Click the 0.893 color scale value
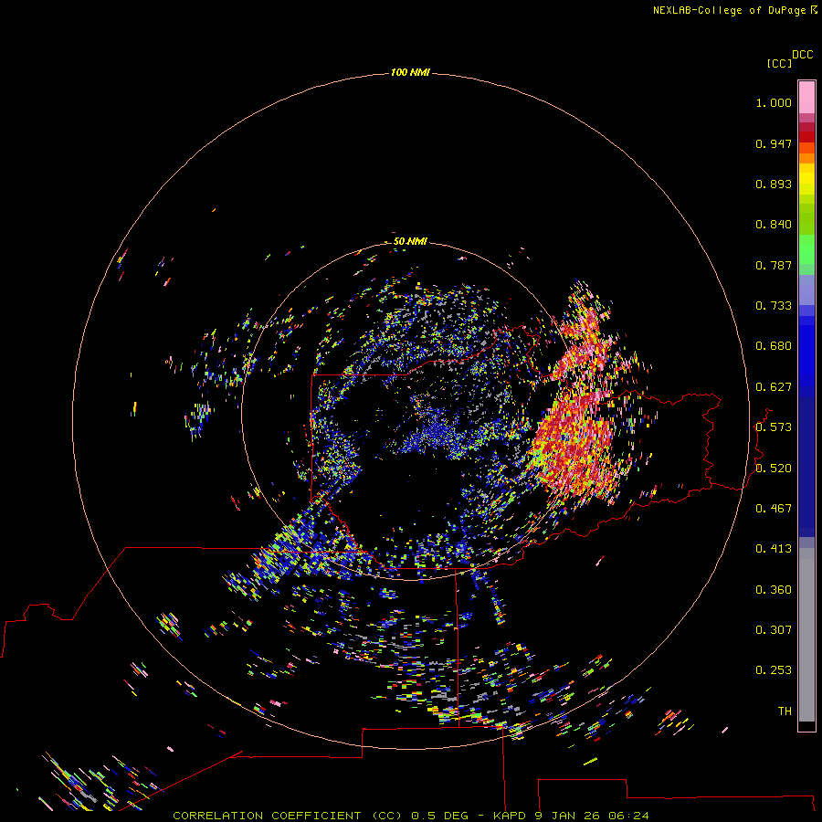The width and height of the screenshot is (822, 822). (x=774, y=184)
